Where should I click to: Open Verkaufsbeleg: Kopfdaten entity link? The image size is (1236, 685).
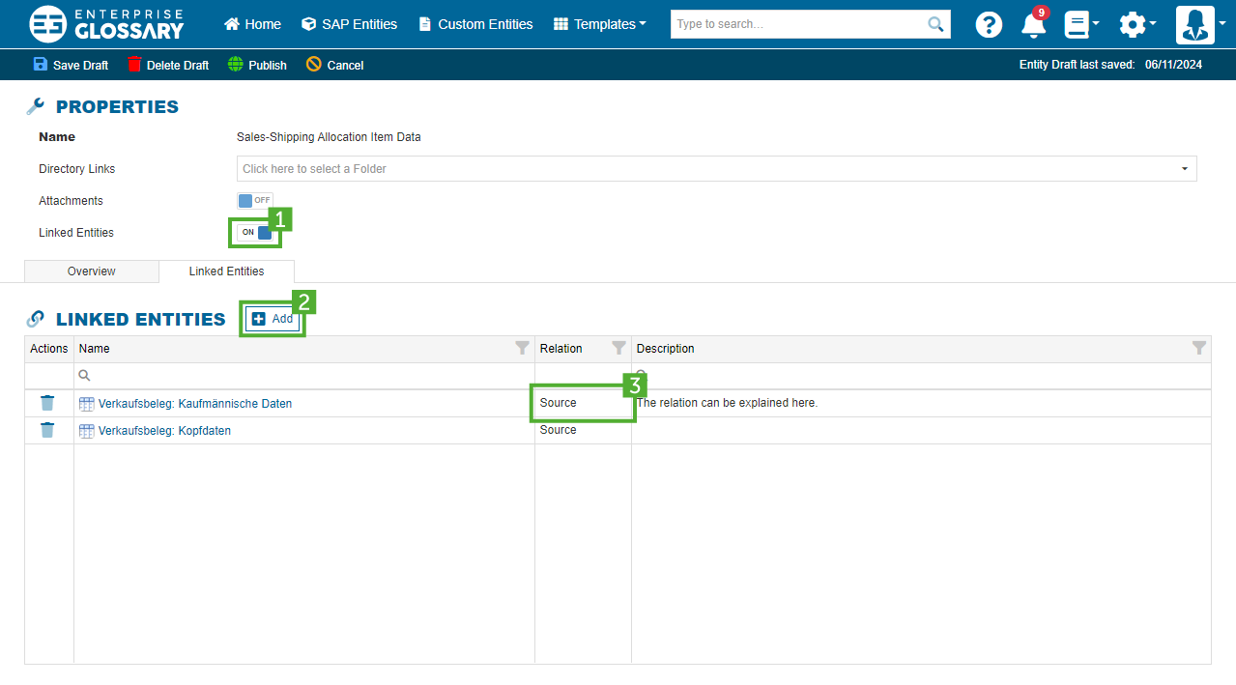tap(164, 431)
